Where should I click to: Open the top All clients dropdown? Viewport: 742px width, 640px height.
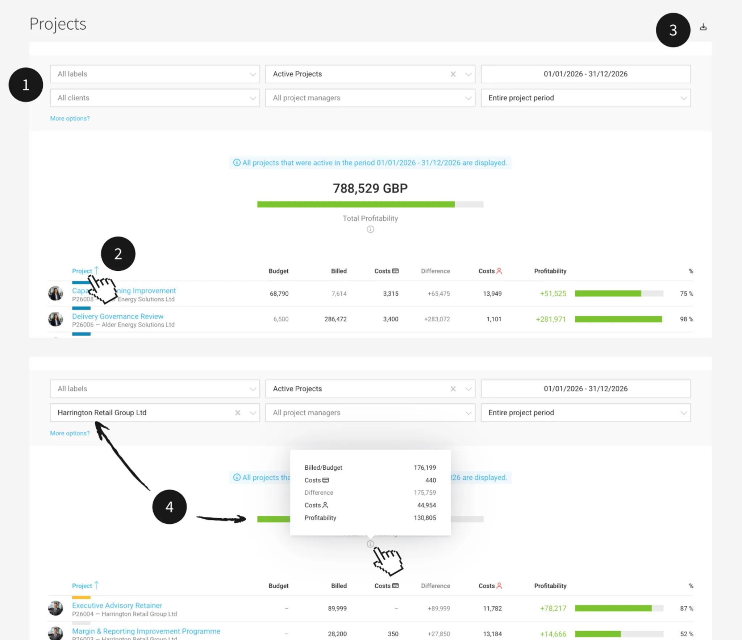click(155, 98)
